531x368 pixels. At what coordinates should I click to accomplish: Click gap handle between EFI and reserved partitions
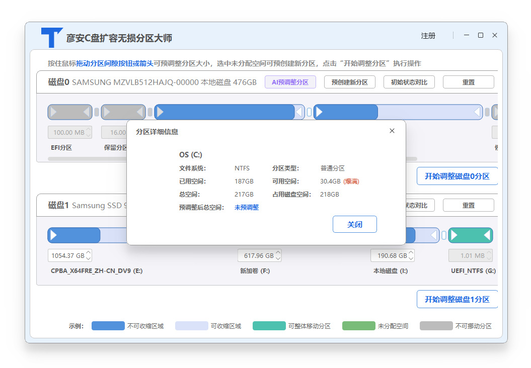97,112
